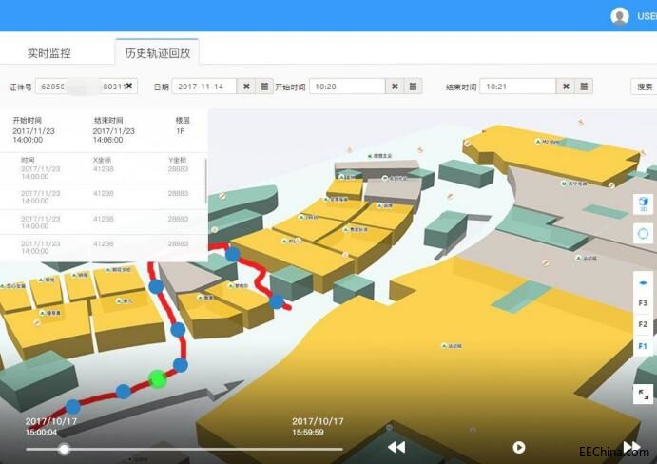Rewind the trajectory playback

coord(396,447)
